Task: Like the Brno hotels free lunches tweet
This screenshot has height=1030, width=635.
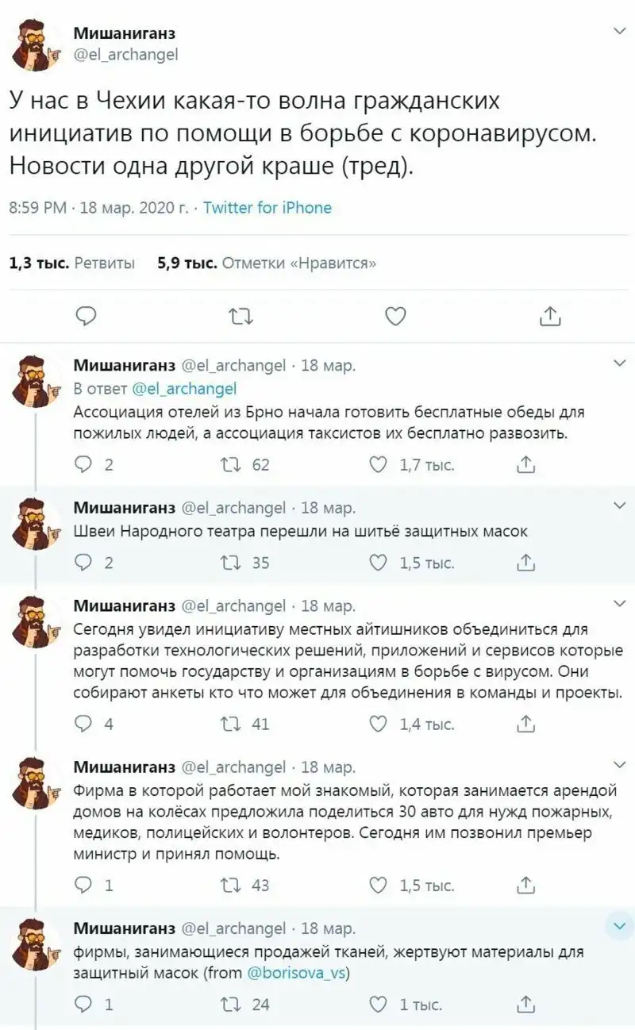Action: click(x=379, y=465)
